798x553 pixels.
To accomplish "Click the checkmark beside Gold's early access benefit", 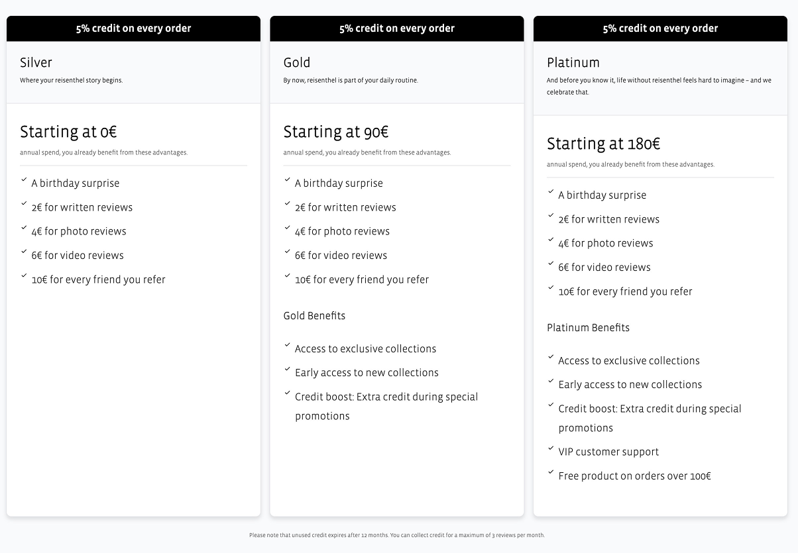I will pos(288,369).
